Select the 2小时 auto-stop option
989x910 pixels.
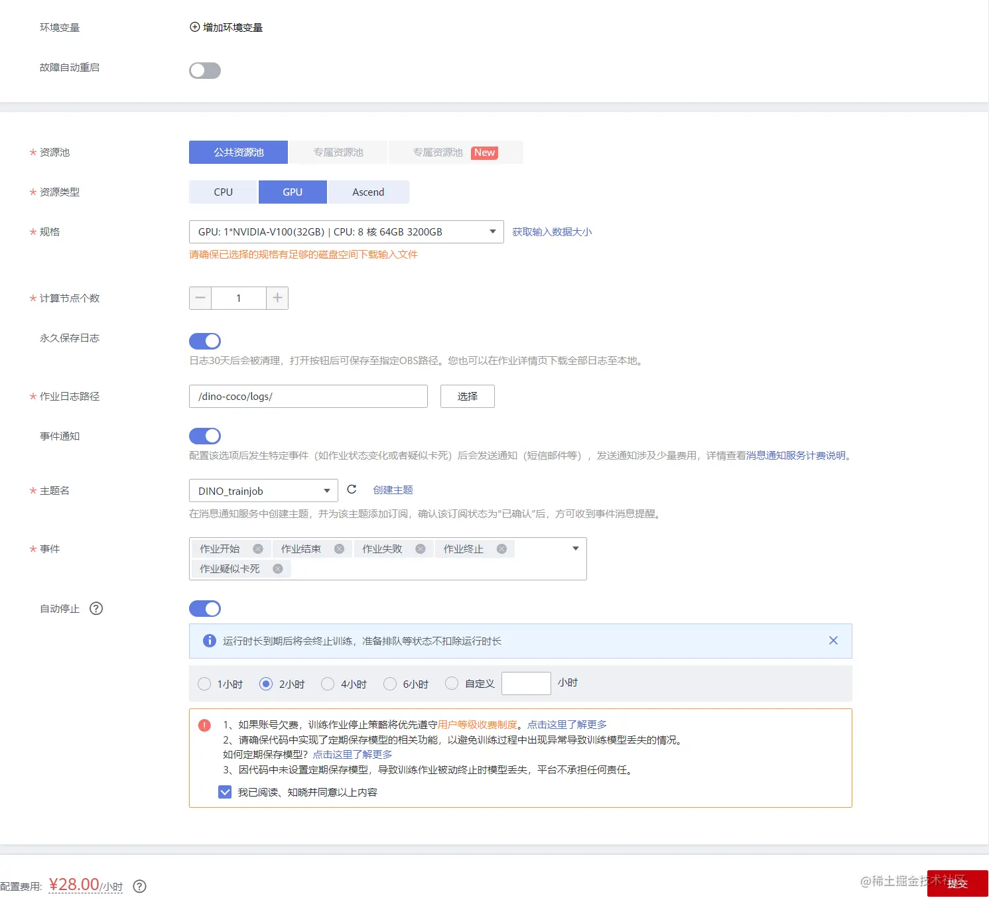(x=266, y=684)
